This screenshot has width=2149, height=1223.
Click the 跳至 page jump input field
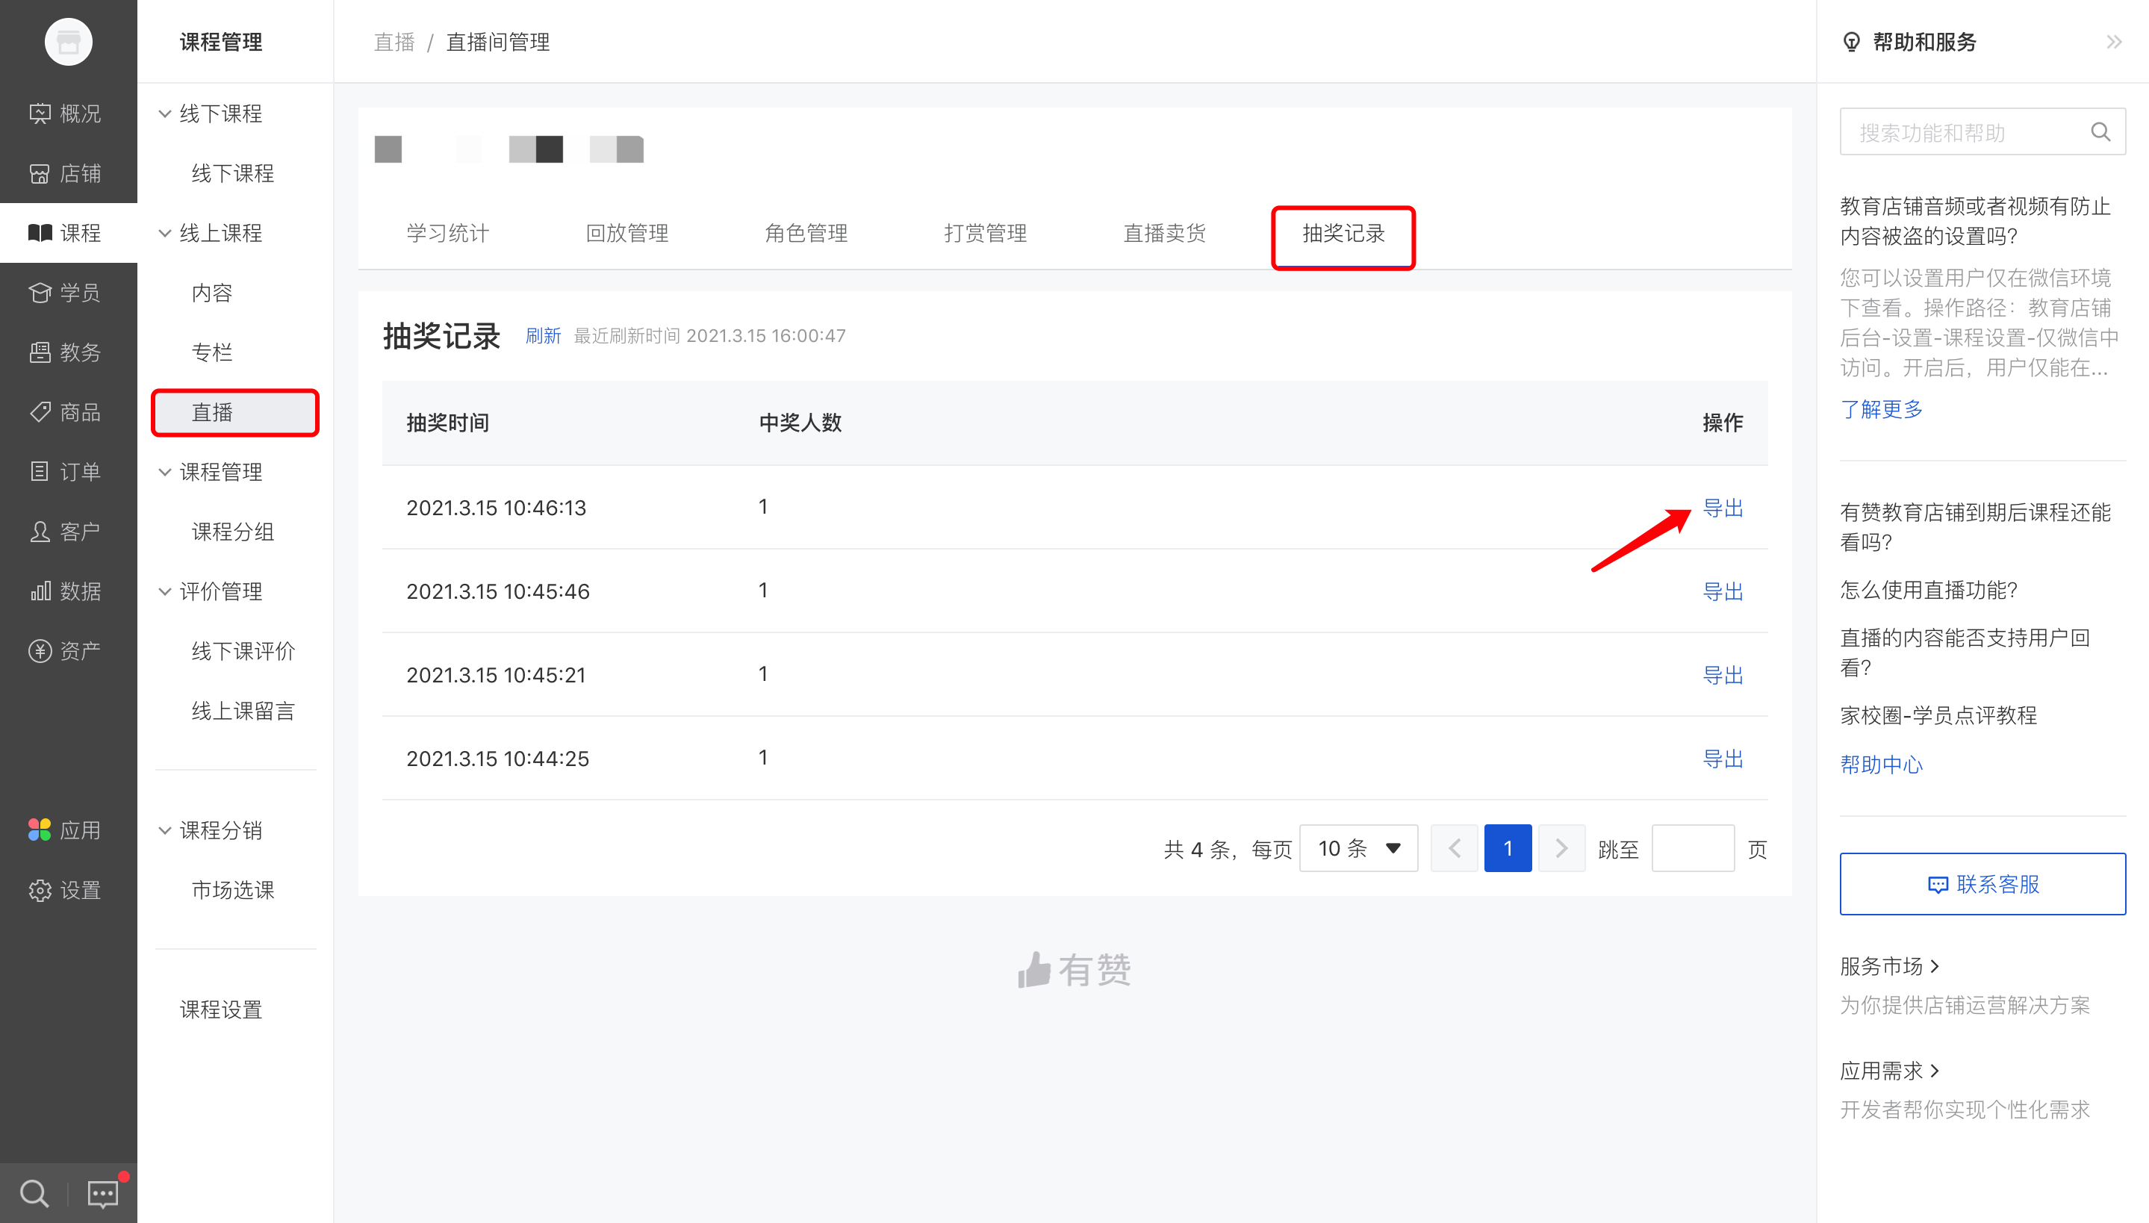(1691, 847)
